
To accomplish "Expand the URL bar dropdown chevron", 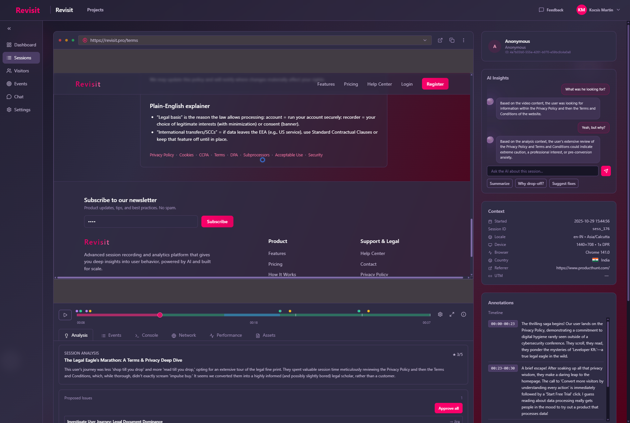I will (425, 40).
